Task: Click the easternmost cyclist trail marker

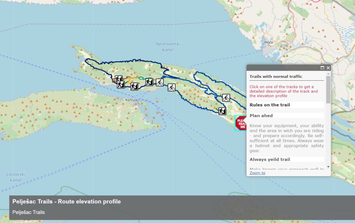Action: pyautogui.click(x=226, y=98)
